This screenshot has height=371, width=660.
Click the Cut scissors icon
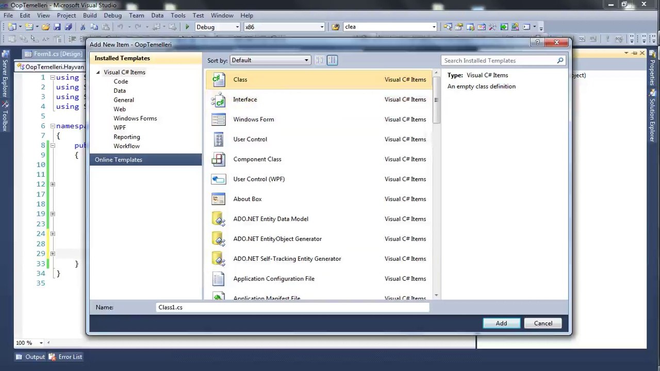(84, 27)
